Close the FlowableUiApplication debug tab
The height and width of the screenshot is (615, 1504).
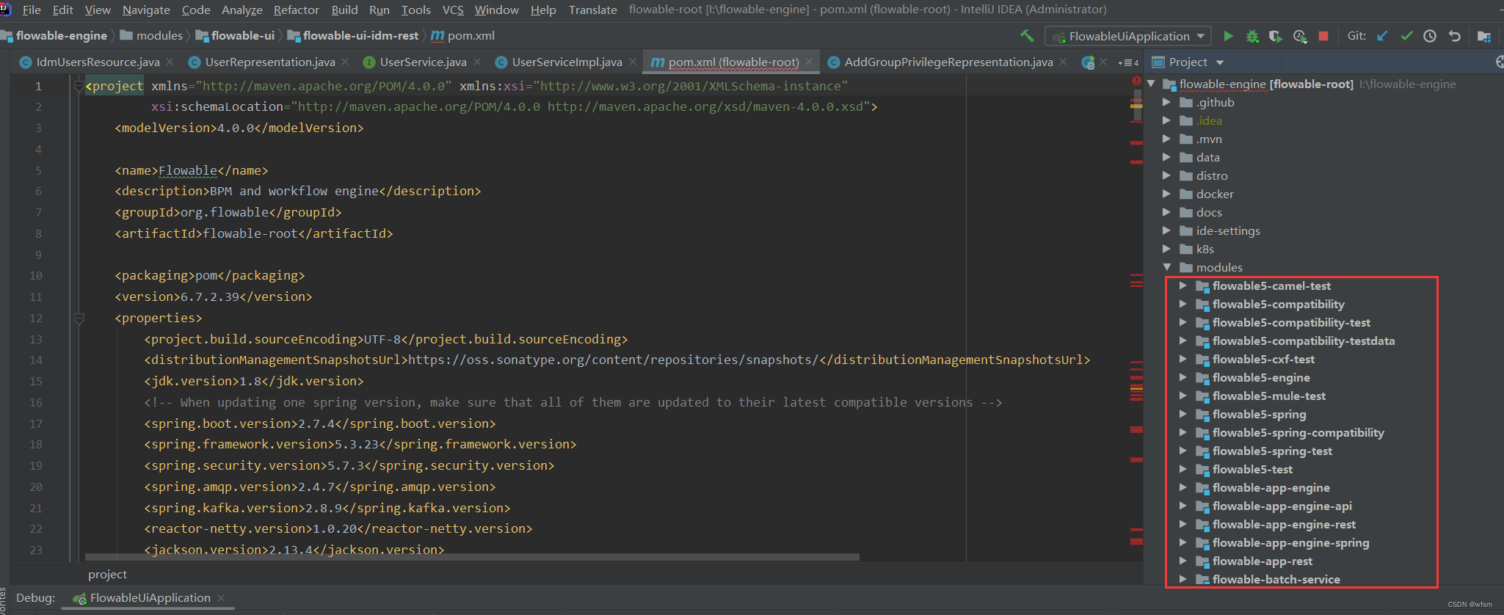(221, 598)
